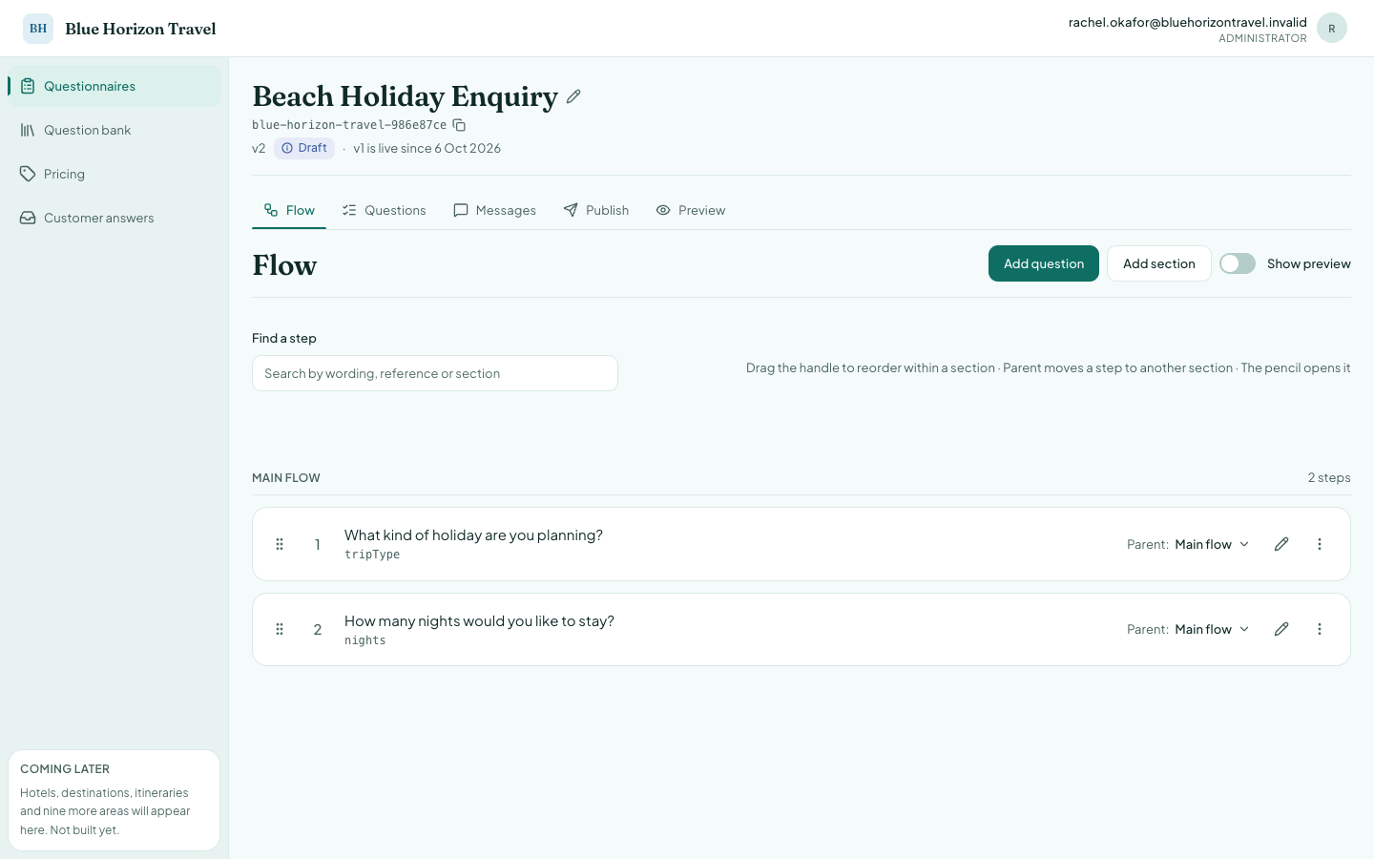Viewport: 1374px width, 859px height.
Task: Grab the drag handle for the nights step
Action: coord(280,629)
